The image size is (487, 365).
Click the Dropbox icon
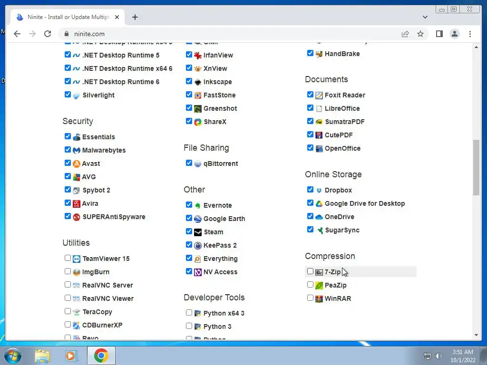coord(319,190)
